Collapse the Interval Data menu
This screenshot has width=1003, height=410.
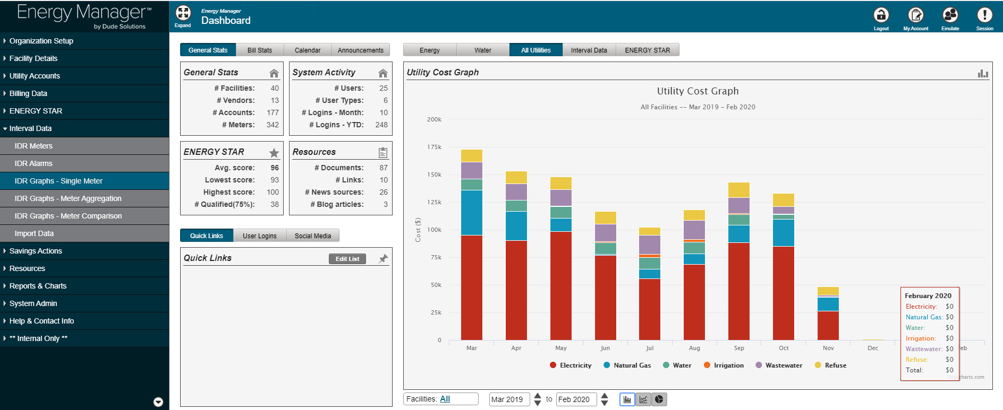(x=84, y=128)
